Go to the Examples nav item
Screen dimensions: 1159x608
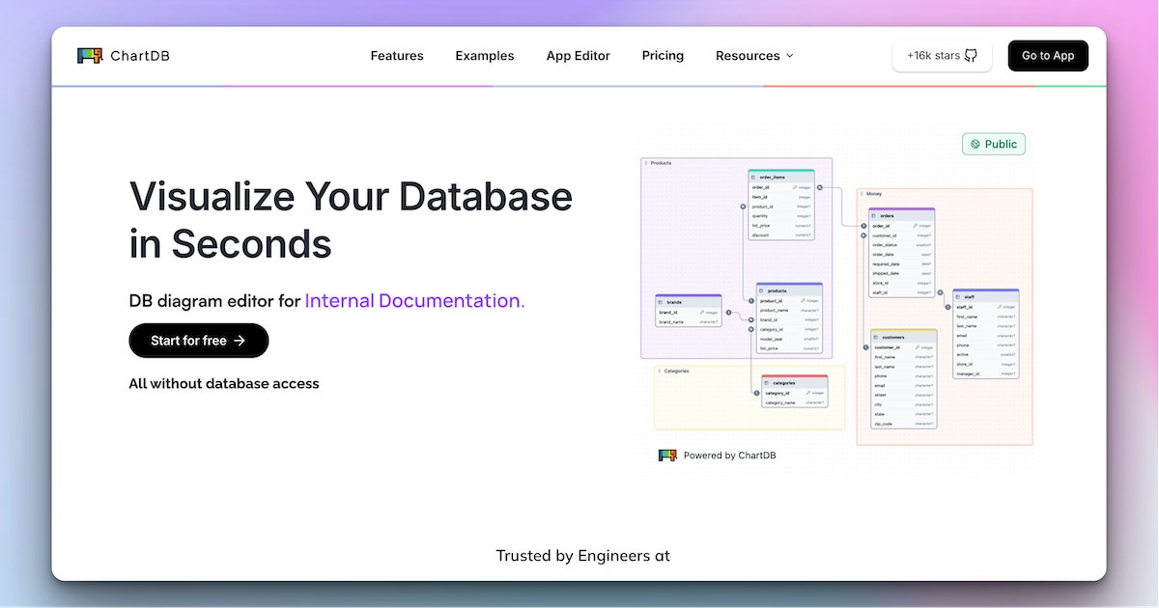pyautogui.click(x=484, y=55)
